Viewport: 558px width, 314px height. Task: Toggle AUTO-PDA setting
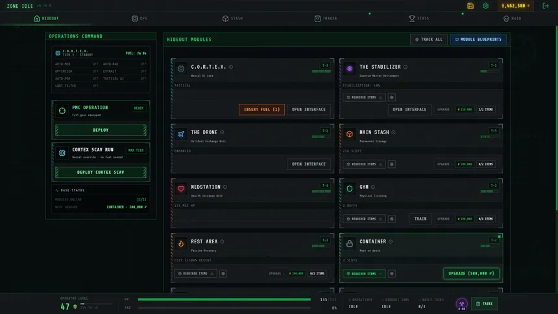pyautogui.click(x=77, y=78)
